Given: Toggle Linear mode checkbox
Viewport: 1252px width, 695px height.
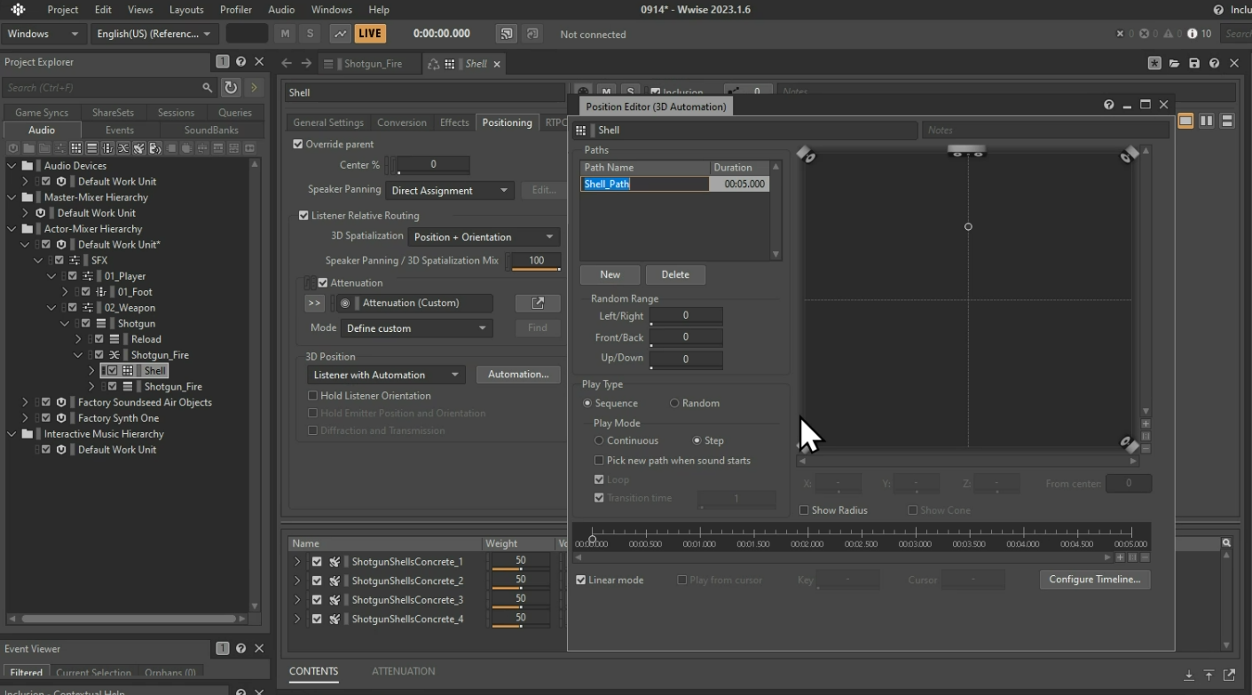Looking at the screenshot, I should (x=581, y=580).
